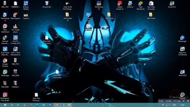Open the plain New folder icon

click(x=151, y=16)
